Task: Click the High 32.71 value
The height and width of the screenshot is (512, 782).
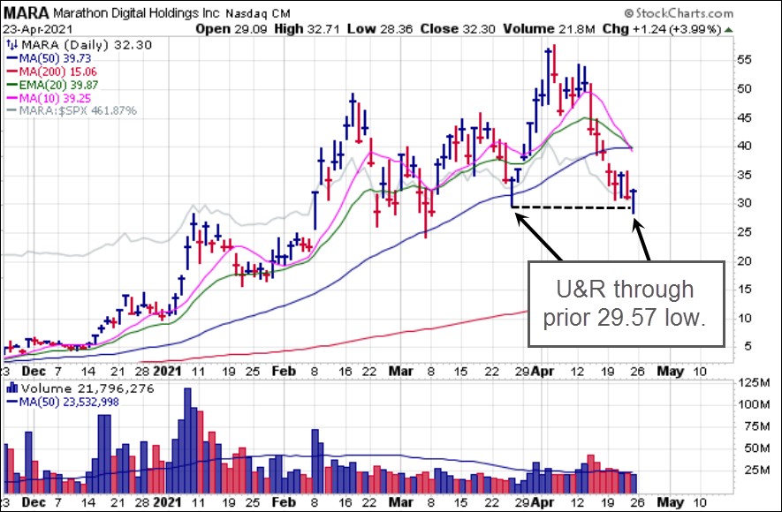Action: pyautogui.click(x=307, y=29)
